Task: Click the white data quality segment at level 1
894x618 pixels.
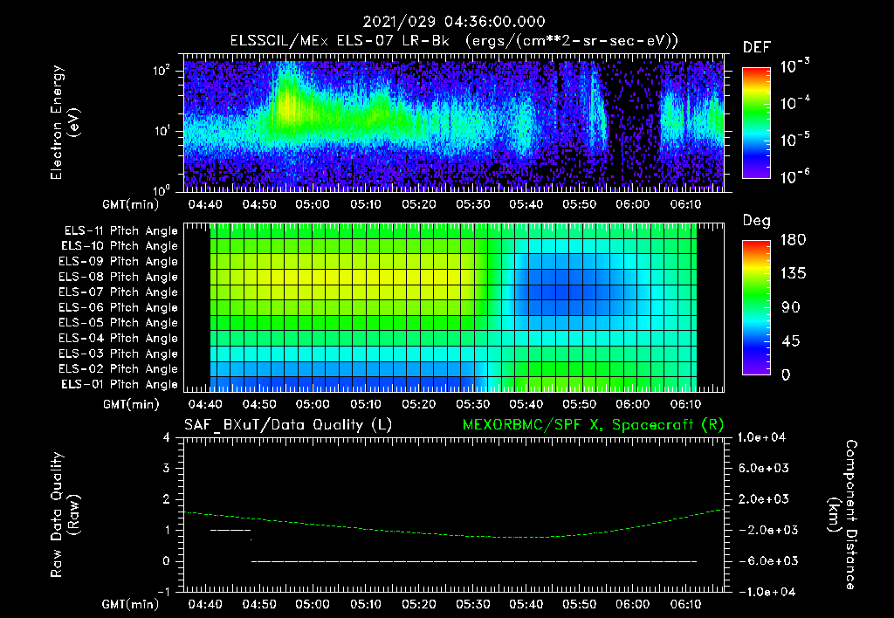Action: (230, 530)
